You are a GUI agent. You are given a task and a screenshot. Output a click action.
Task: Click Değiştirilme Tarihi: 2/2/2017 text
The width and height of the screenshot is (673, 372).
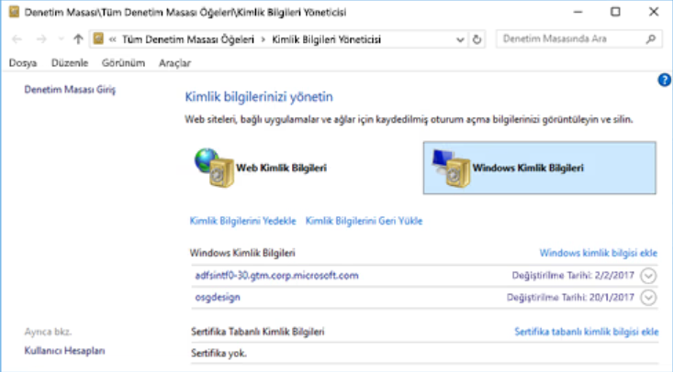573,276
